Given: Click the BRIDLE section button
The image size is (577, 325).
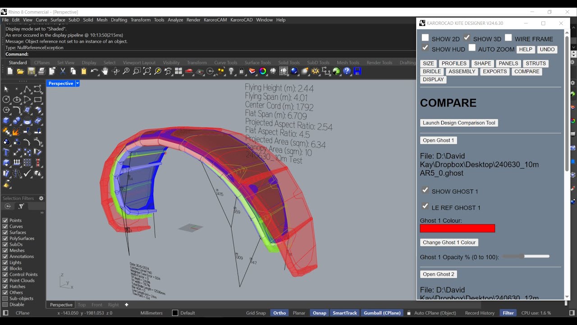Looking at the screenshot, I should [432, 71].
